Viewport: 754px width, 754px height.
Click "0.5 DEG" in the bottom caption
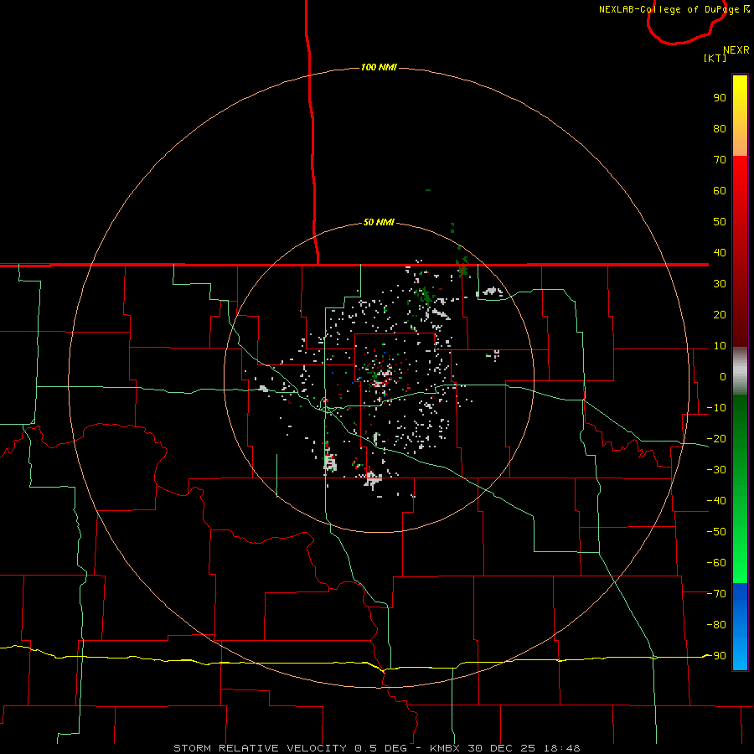(380, 748)
